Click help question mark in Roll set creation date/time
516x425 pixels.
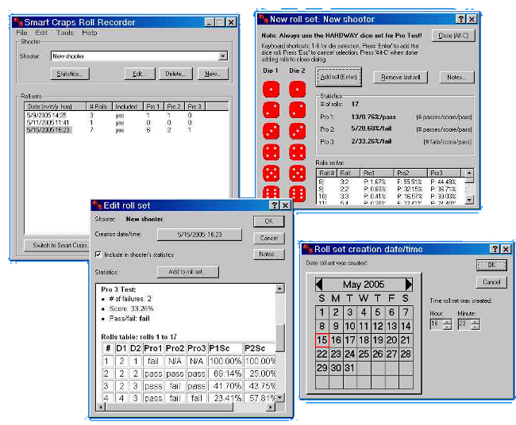click(x=495, y=249)
